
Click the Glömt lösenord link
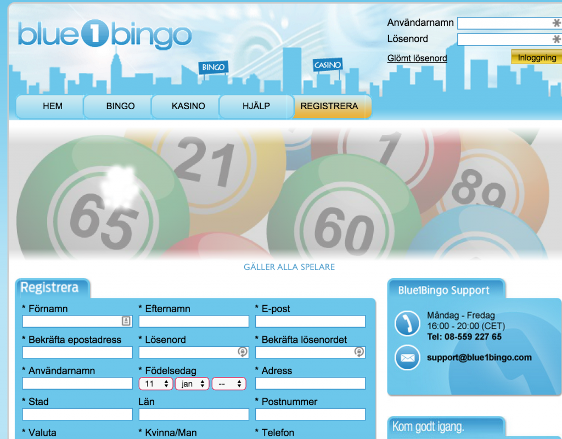click(x=417, y=58)
